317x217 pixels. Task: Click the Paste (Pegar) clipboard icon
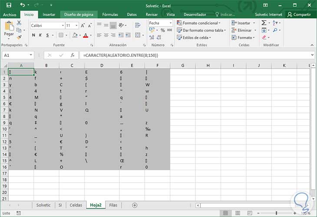click(x=9, y=26)
